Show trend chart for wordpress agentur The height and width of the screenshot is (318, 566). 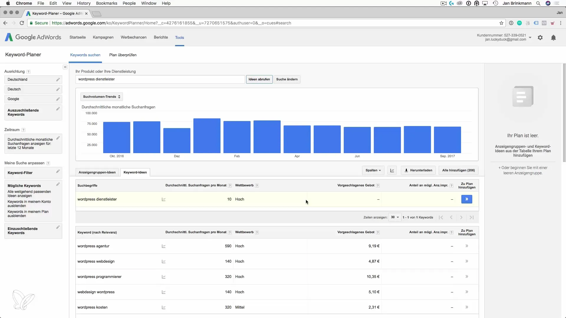point(164,246)
